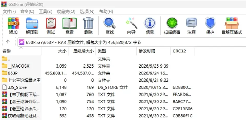Click the 保护 (Protect) shield icon
246x120 pixels.
210,23
